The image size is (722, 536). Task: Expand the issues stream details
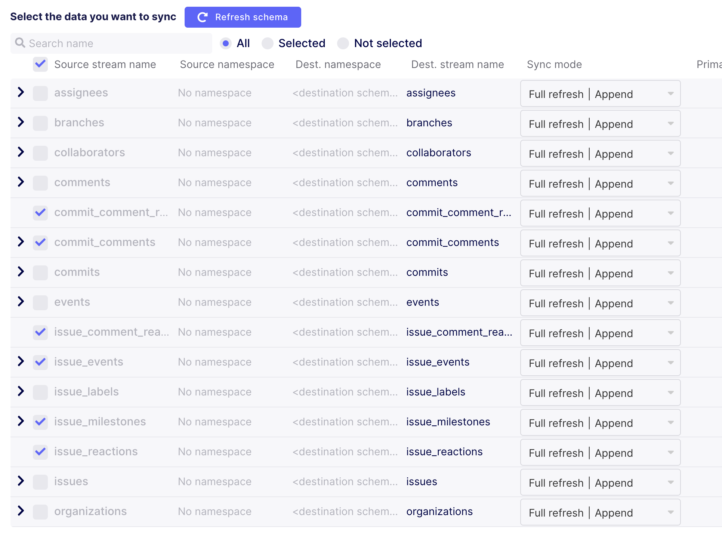(x=21, y=481)
